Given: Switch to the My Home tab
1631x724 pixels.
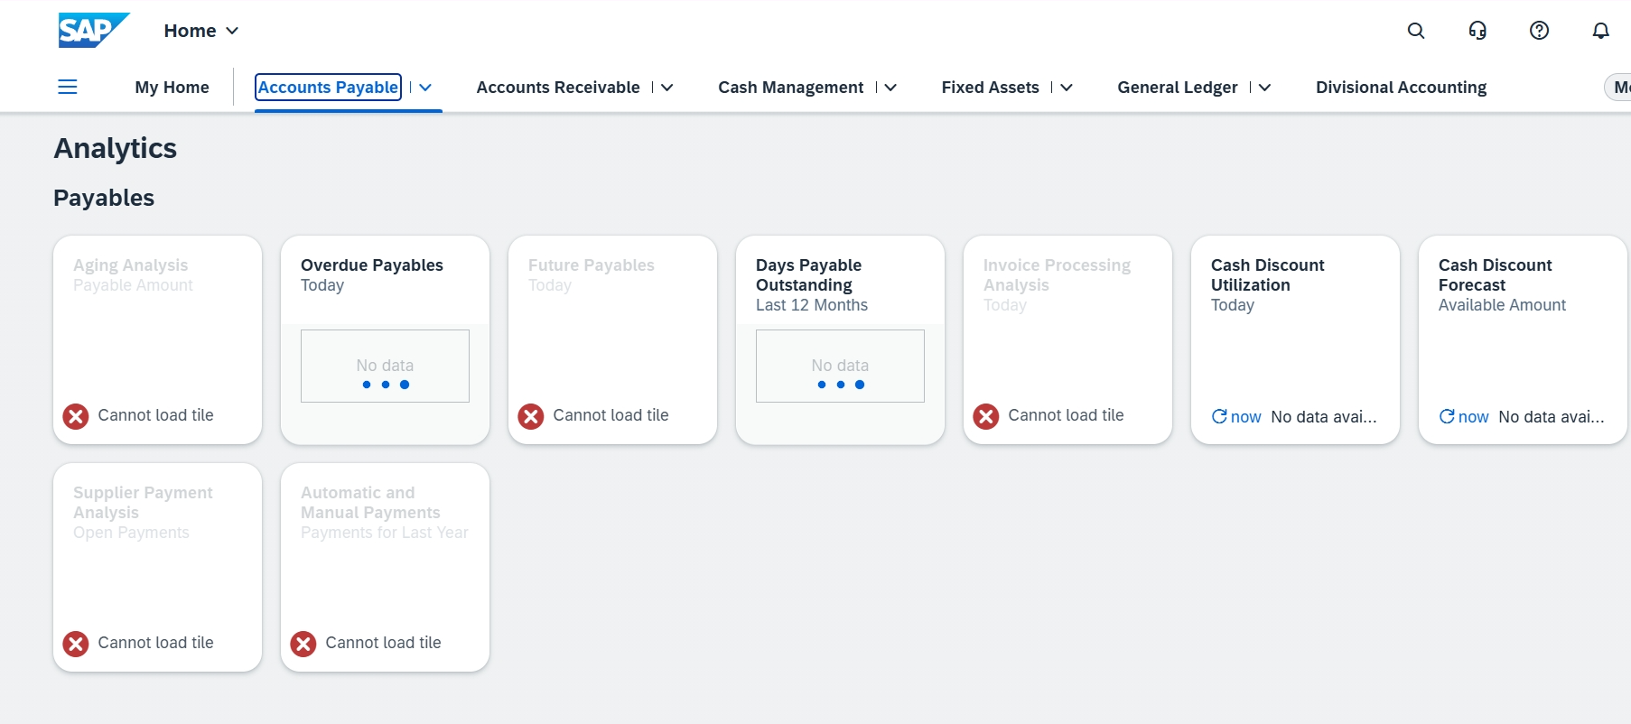Looking at the screenshot, I should [x=172, y=88].
